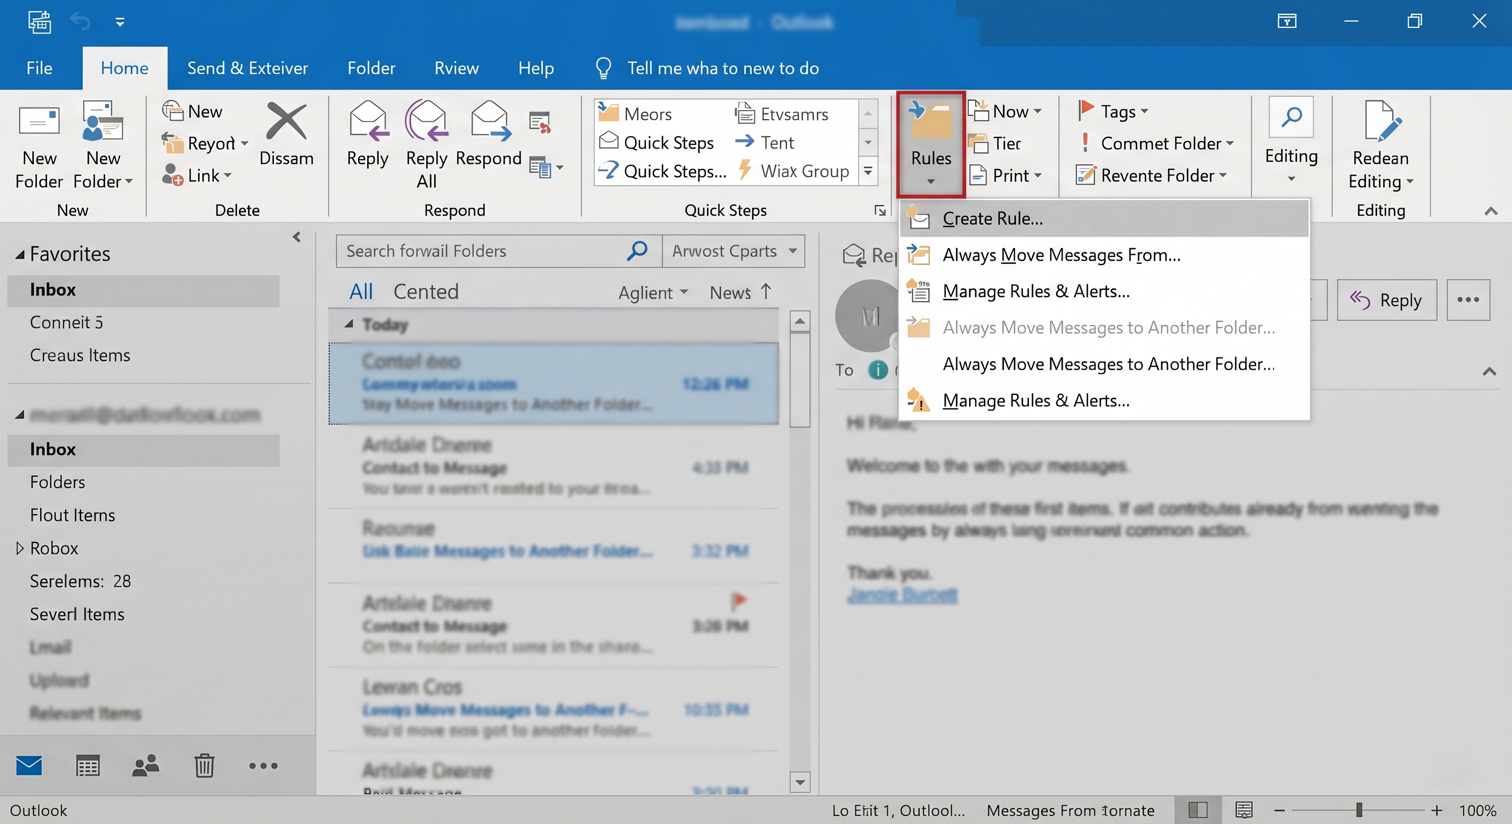Select Create Rule... from the menu
This screenshot has width=1512, height=824.
pyautogui.click(x=1104, y=218)
